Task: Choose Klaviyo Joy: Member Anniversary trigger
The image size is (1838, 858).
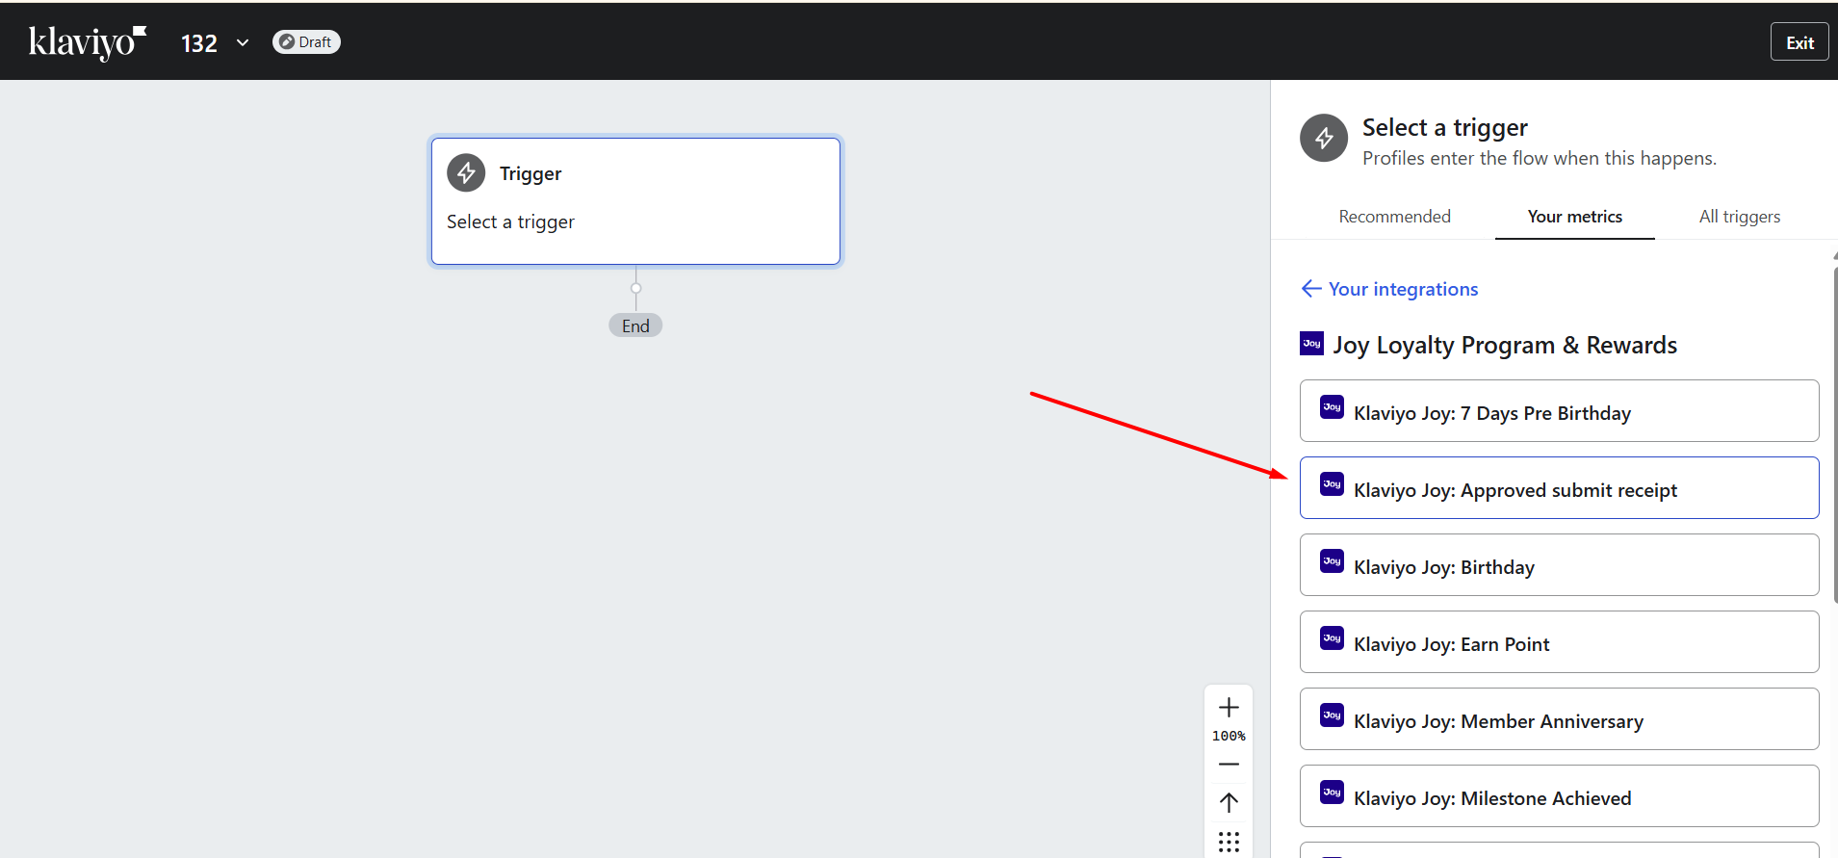Action: [1558, 719]
